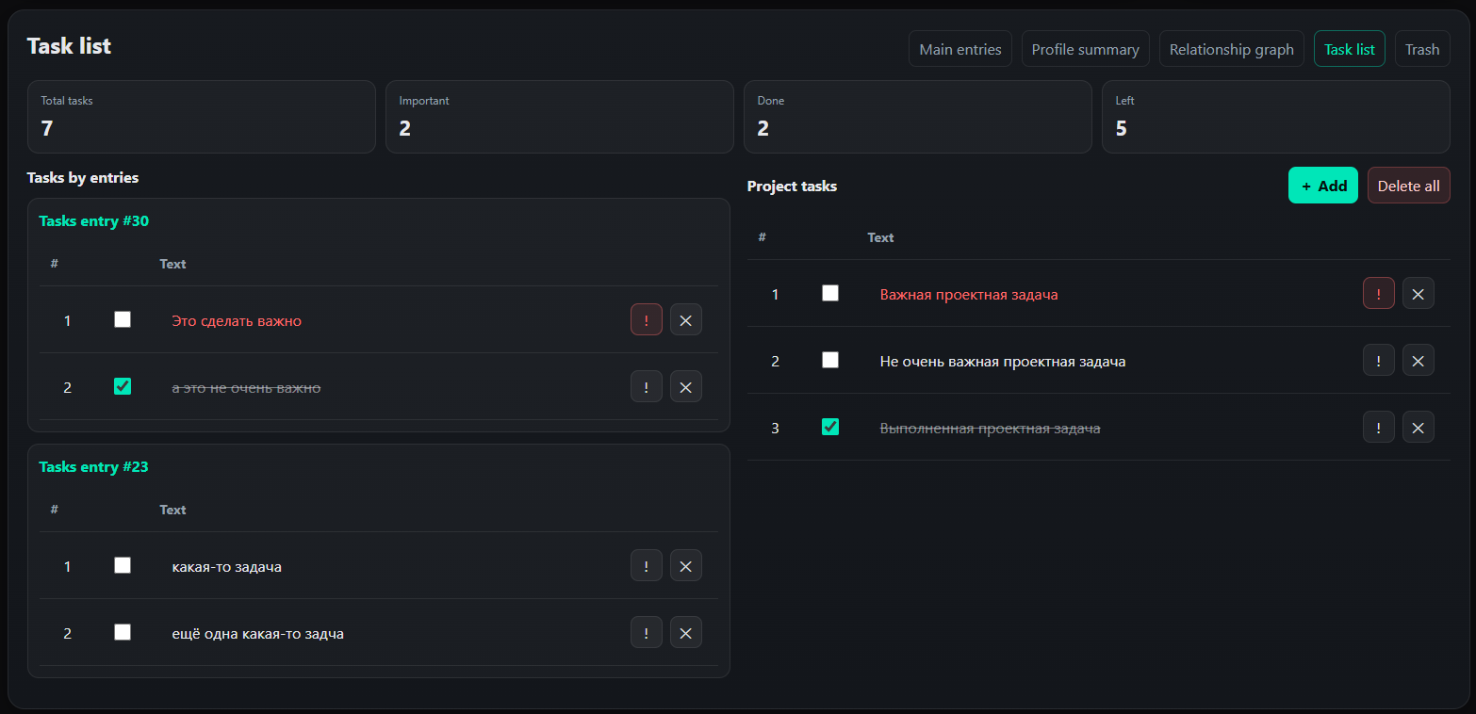The image size is (1476, 714).
Task: Check off the "Это сделать важно" task
Action: [x=123, y=320]
